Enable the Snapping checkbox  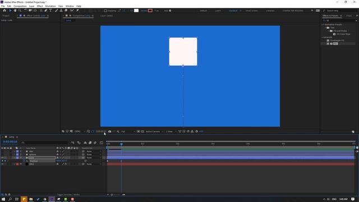(105, 11)
